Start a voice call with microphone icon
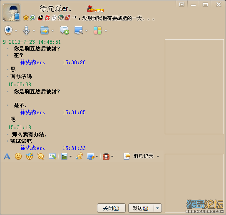The height and width of the screenshot is (215, 226). point(26,30)
